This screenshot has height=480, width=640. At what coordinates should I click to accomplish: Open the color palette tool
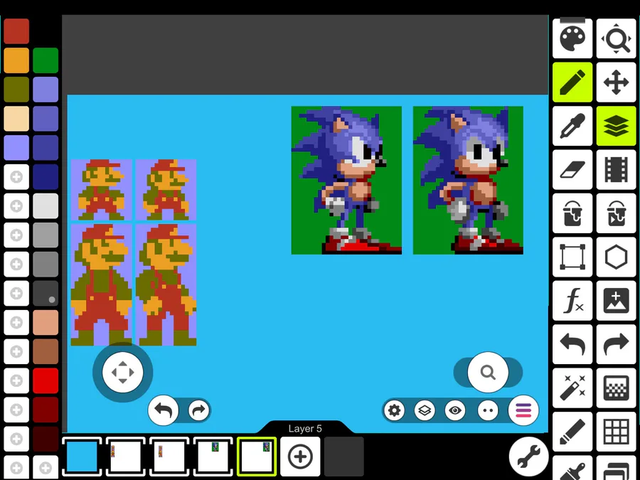coord(572,39)
